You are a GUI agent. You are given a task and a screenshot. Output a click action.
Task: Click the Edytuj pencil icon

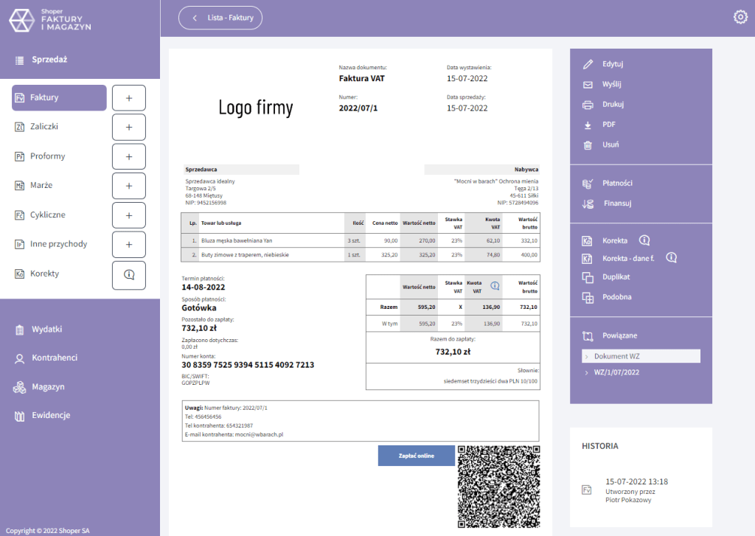[x=588, y=64]
